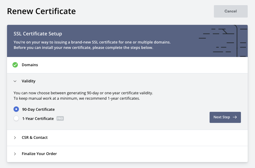The height and width of the screenshot is (168, 255).
Task: Click the decorative dashes graphic in the banner
Action: [x=223, y=41]
